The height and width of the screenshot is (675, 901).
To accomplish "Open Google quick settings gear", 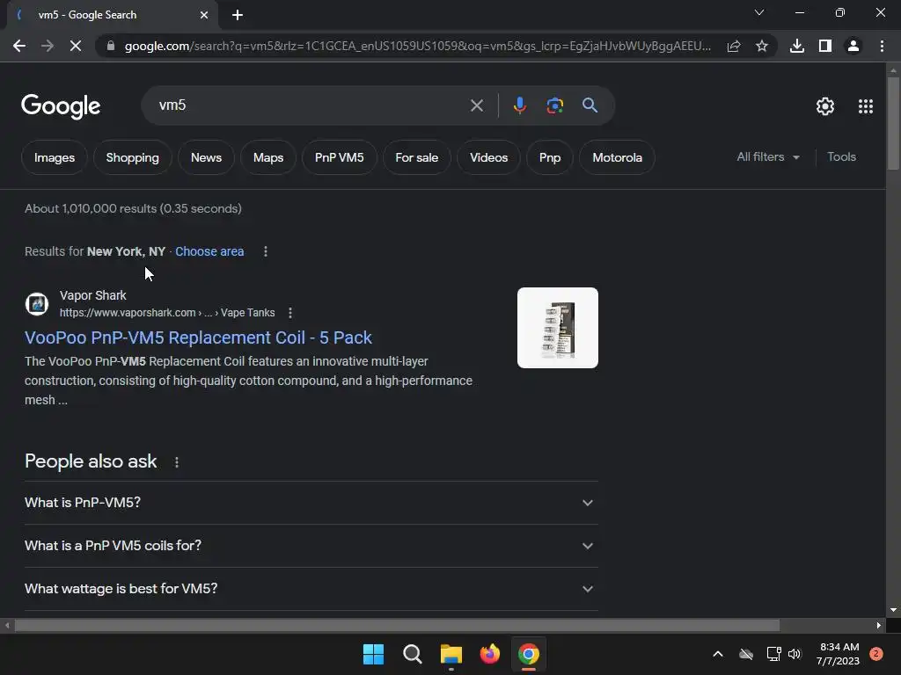I will (825, 106).
